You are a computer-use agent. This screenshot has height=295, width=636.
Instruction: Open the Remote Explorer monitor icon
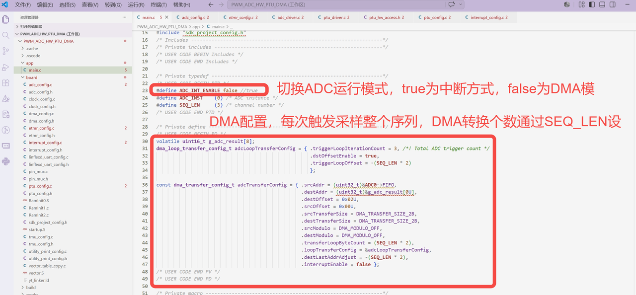point(6,146)
